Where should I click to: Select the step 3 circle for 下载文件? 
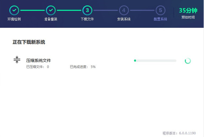click(x=87, y=10)
